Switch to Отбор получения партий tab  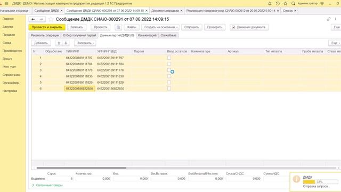79,35
